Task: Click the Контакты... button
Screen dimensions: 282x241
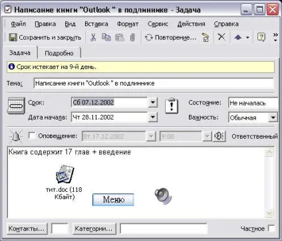Action: click(x=27, y=228)
